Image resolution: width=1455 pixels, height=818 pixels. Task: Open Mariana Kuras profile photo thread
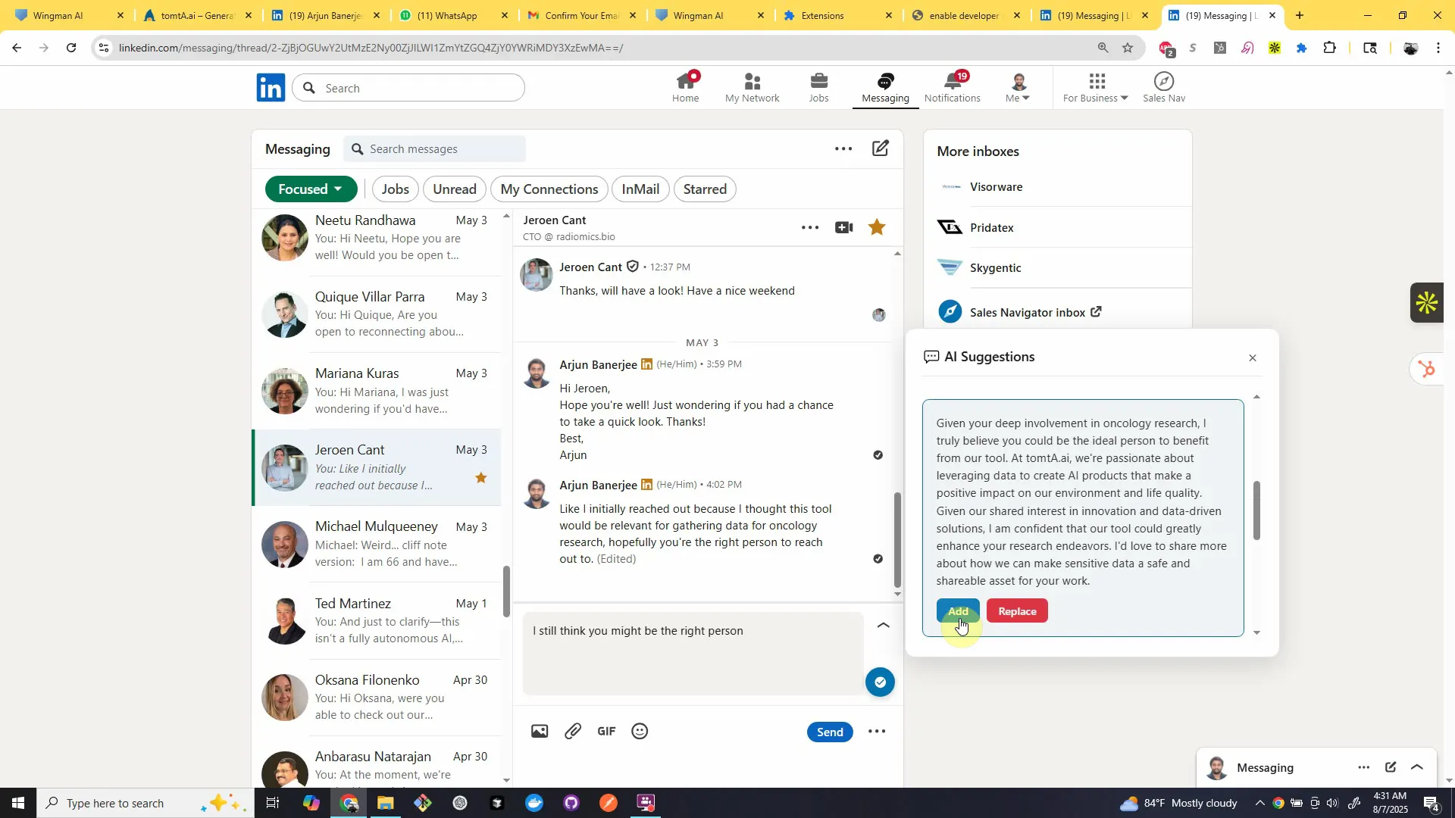coord(284,391)
